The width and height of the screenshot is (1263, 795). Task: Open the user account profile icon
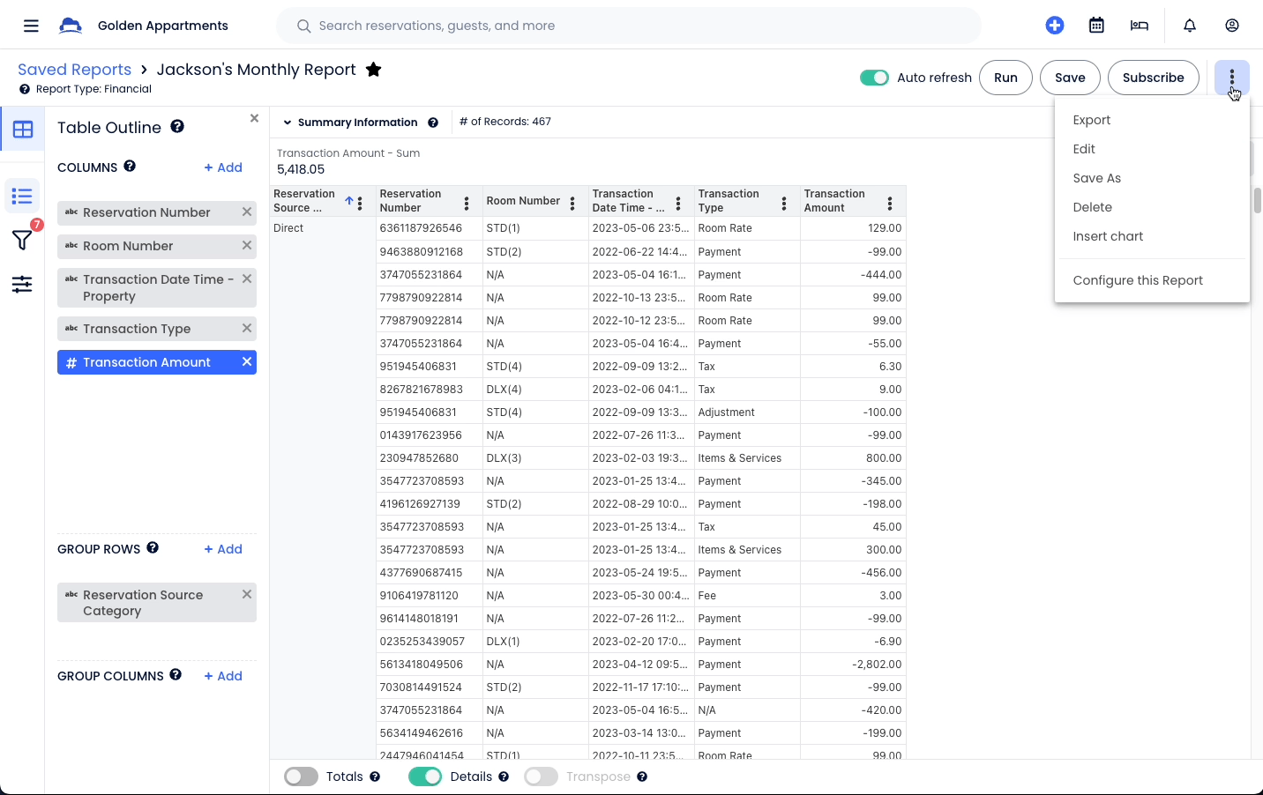point(1232,26)
